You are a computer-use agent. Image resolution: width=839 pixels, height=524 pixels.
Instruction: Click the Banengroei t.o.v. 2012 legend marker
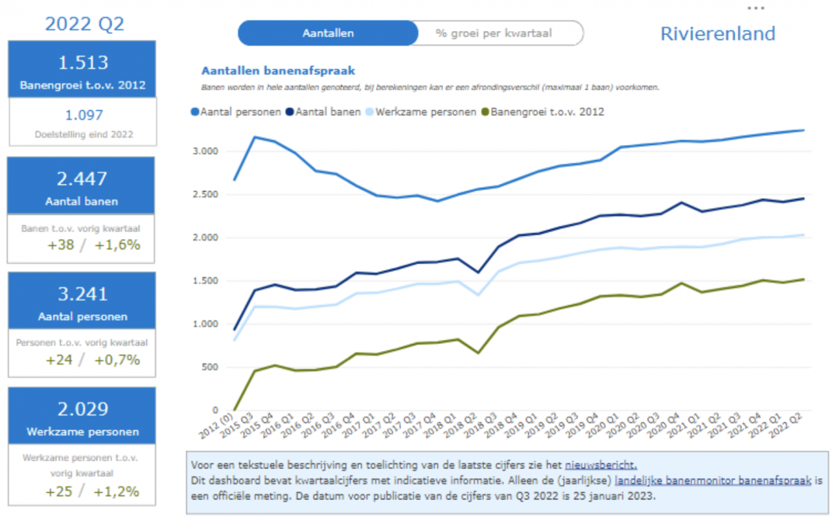point(486,112)
